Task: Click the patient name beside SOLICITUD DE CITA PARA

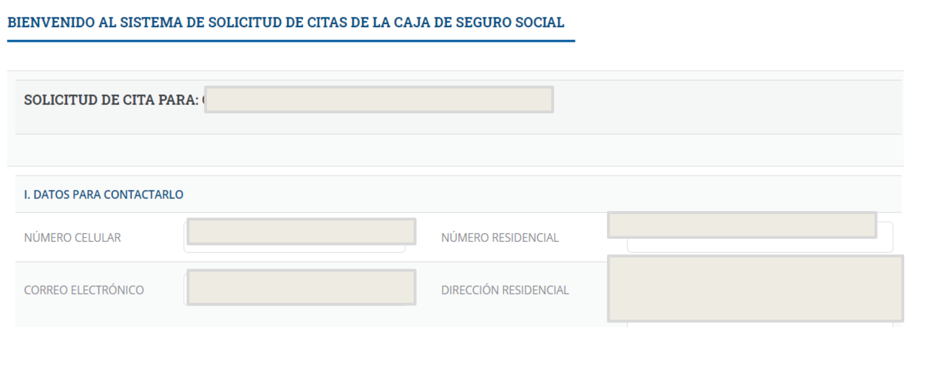Action: click(x=379, y=99)
